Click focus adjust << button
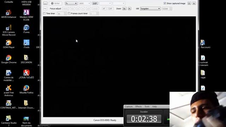 [72, 8]
